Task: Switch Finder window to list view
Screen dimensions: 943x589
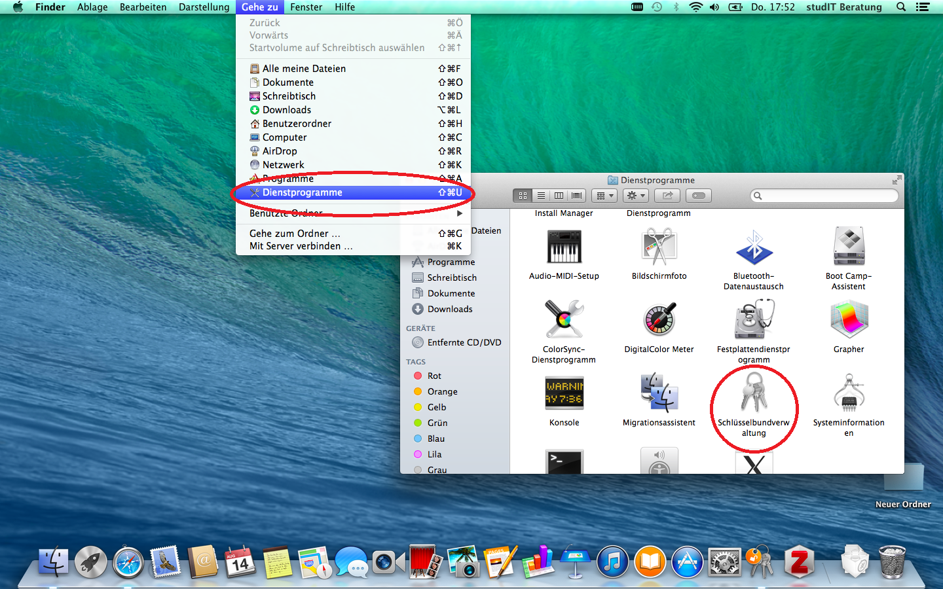Action: 541,196
